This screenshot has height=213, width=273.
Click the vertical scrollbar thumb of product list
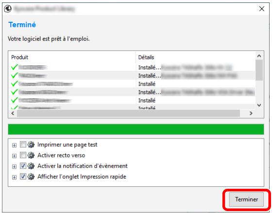pyautogui.click(x=259, y=70)
